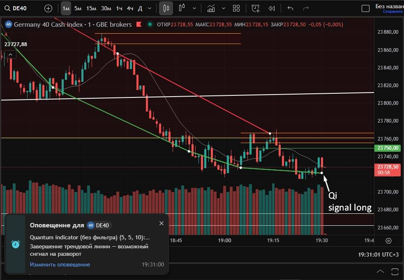Undo the last chart action
The height and width of the screenshot is (280, 404).
(291, 8)
